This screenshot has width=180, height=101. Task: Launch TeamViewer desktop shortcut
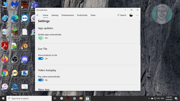click(x=24, y=19)
